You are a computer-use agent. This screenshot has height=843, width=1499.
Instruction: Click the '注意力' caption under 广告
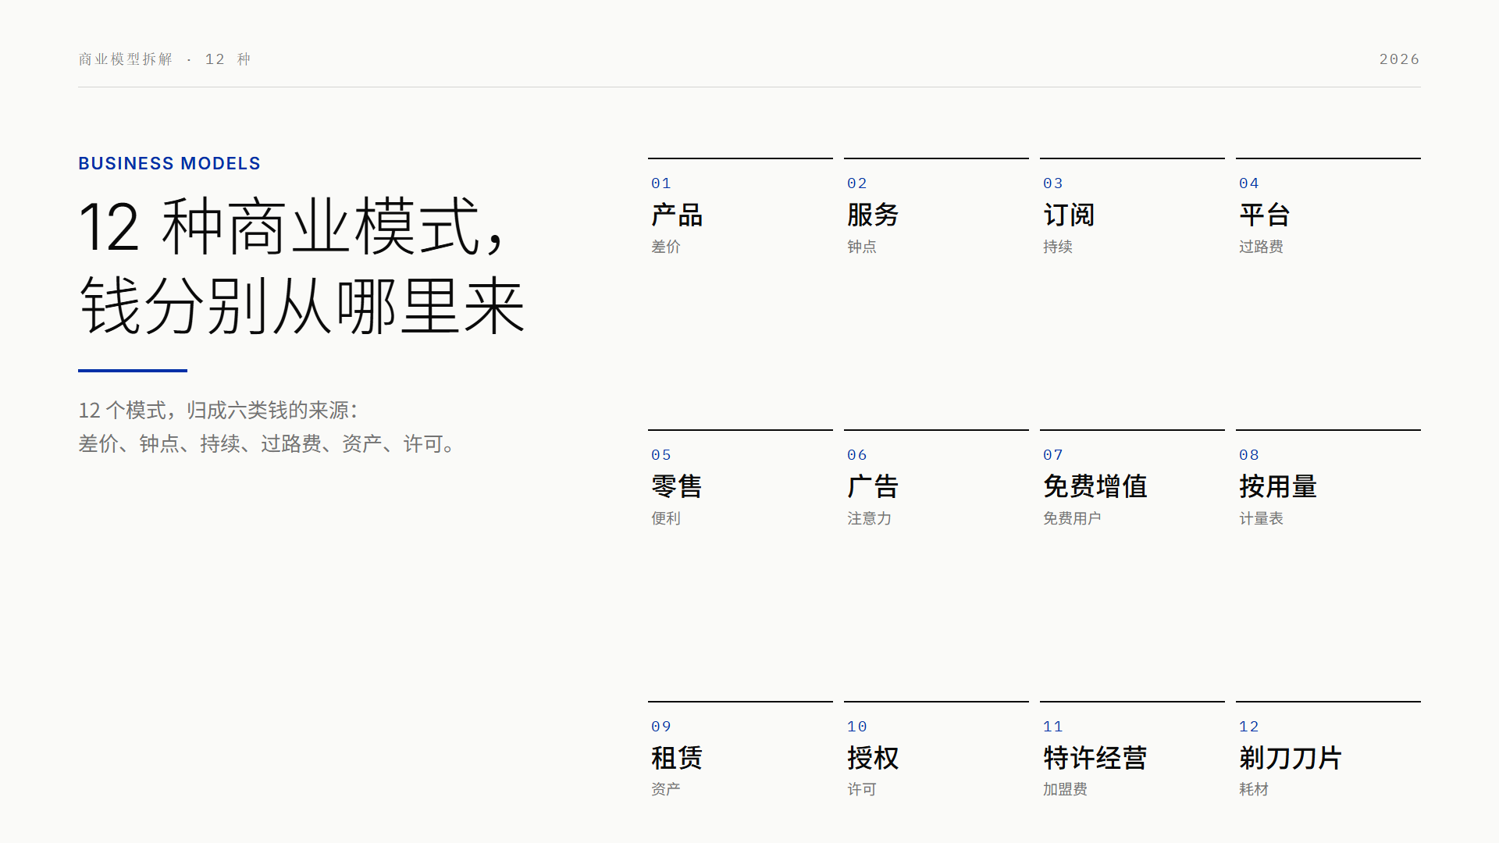[x=869, y=518]
